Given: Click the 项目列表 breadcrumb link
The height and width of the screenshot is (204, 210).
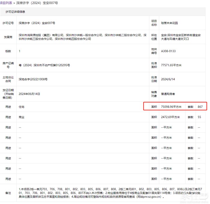Looking at the screenshot, I should point(6,3).
